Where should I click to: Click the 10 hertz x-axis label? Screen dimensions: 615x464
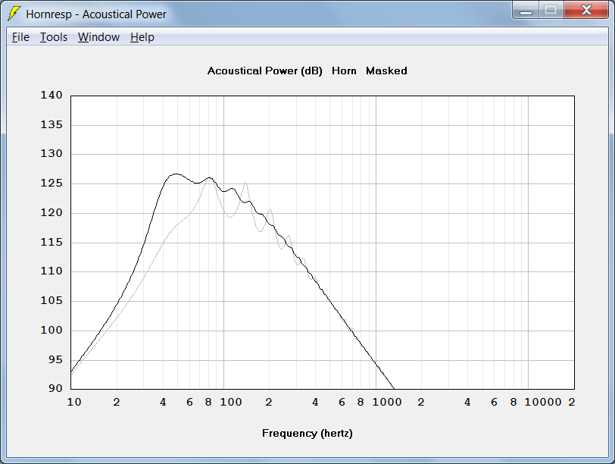[74, 402]
